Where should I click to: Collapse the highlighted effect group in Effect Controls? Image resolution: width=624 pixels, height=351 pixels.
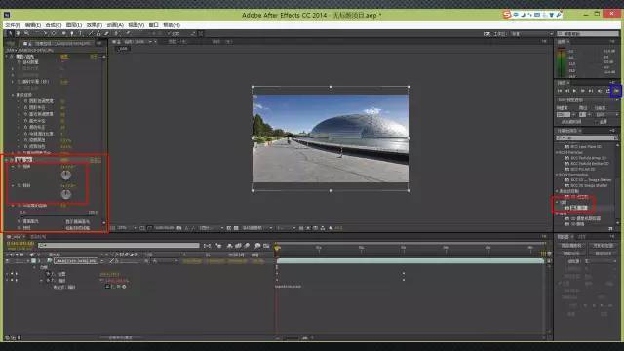click(x=7, y=160)
